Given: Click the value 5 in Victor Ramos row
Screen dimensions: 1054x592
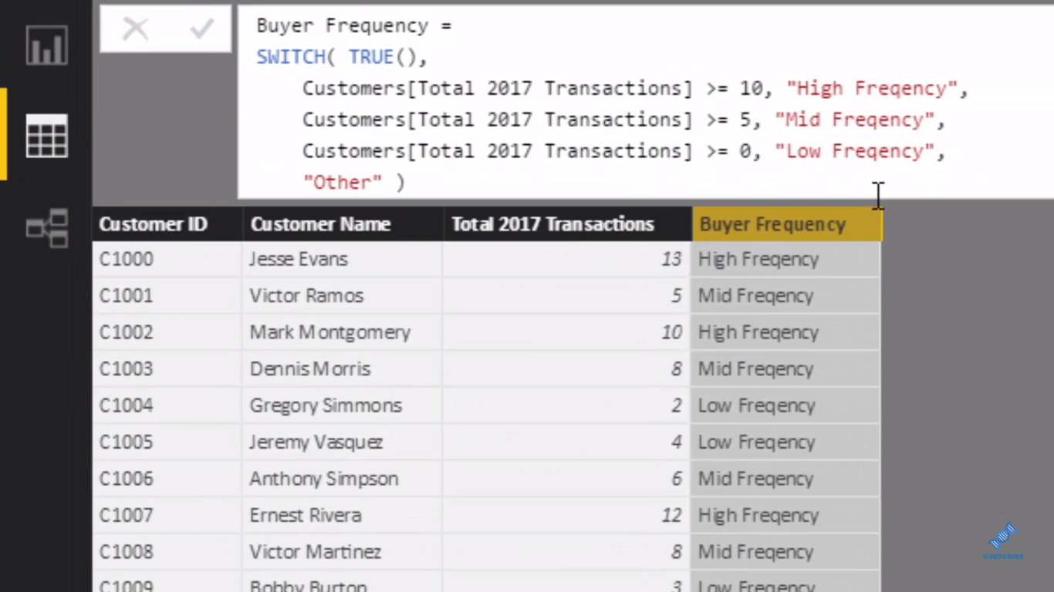Looking at the screenshot, I should pos(676,296).
